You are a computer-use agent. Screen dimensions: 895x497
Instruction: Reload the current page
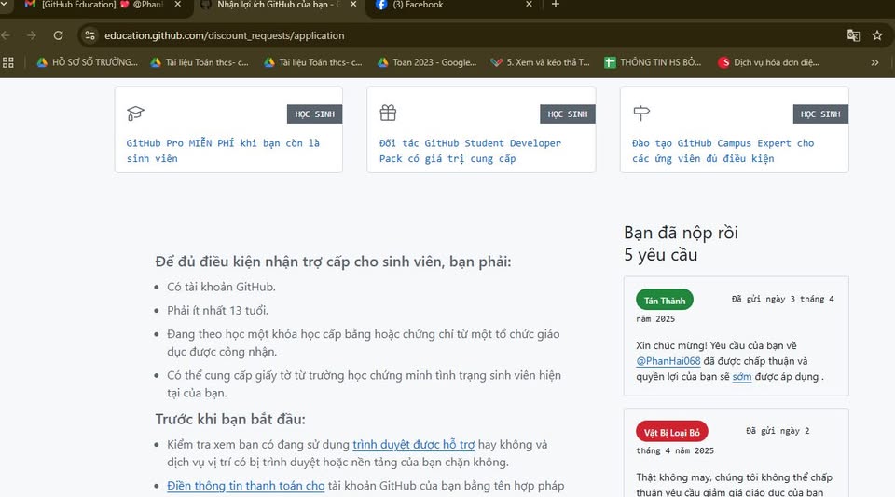(x=58, y=35)
